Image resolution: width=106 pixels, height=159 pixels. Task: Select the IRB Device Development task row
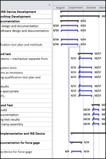click(x=26, y=12)
